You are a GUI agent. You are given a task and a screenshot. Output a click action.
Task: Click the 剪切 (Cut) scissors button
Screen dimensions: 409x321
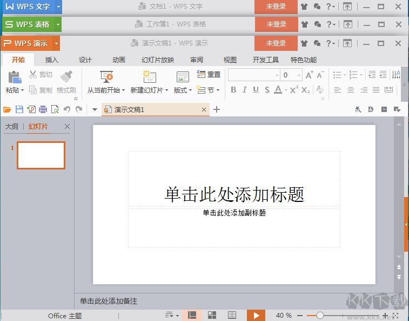point(41,75)
